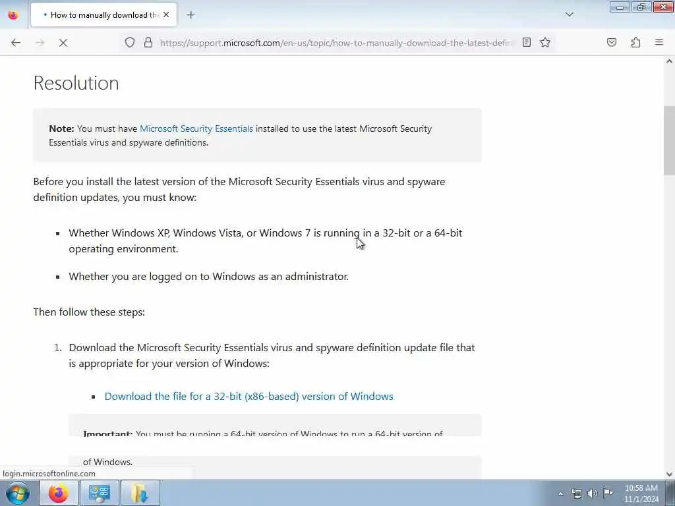Click the taskbar clock showing 10:58 AM
The height and width of the screenshot is (506, 675).
coord(641,493)
